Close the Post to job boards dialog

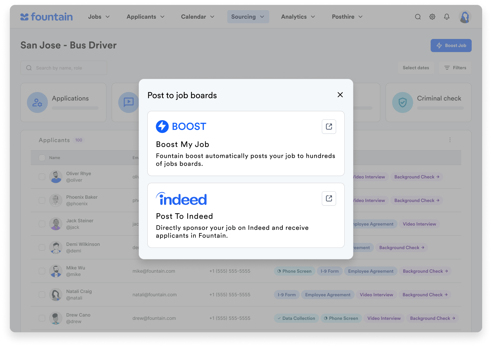(x=340, y=95)
